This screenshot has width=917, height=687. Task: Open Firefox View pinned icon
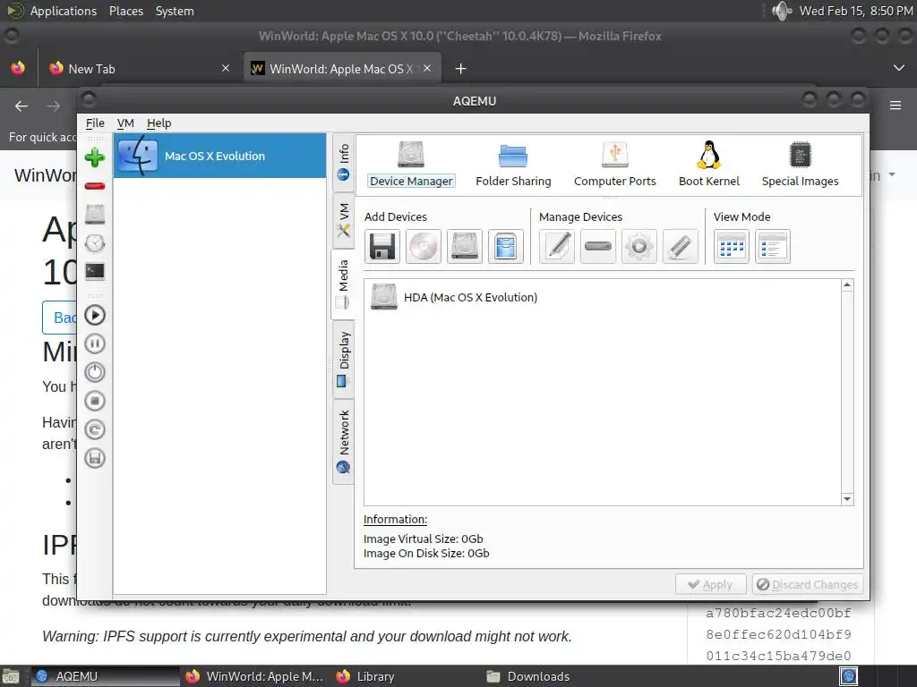pyautogui.click(x=18, y=68)
